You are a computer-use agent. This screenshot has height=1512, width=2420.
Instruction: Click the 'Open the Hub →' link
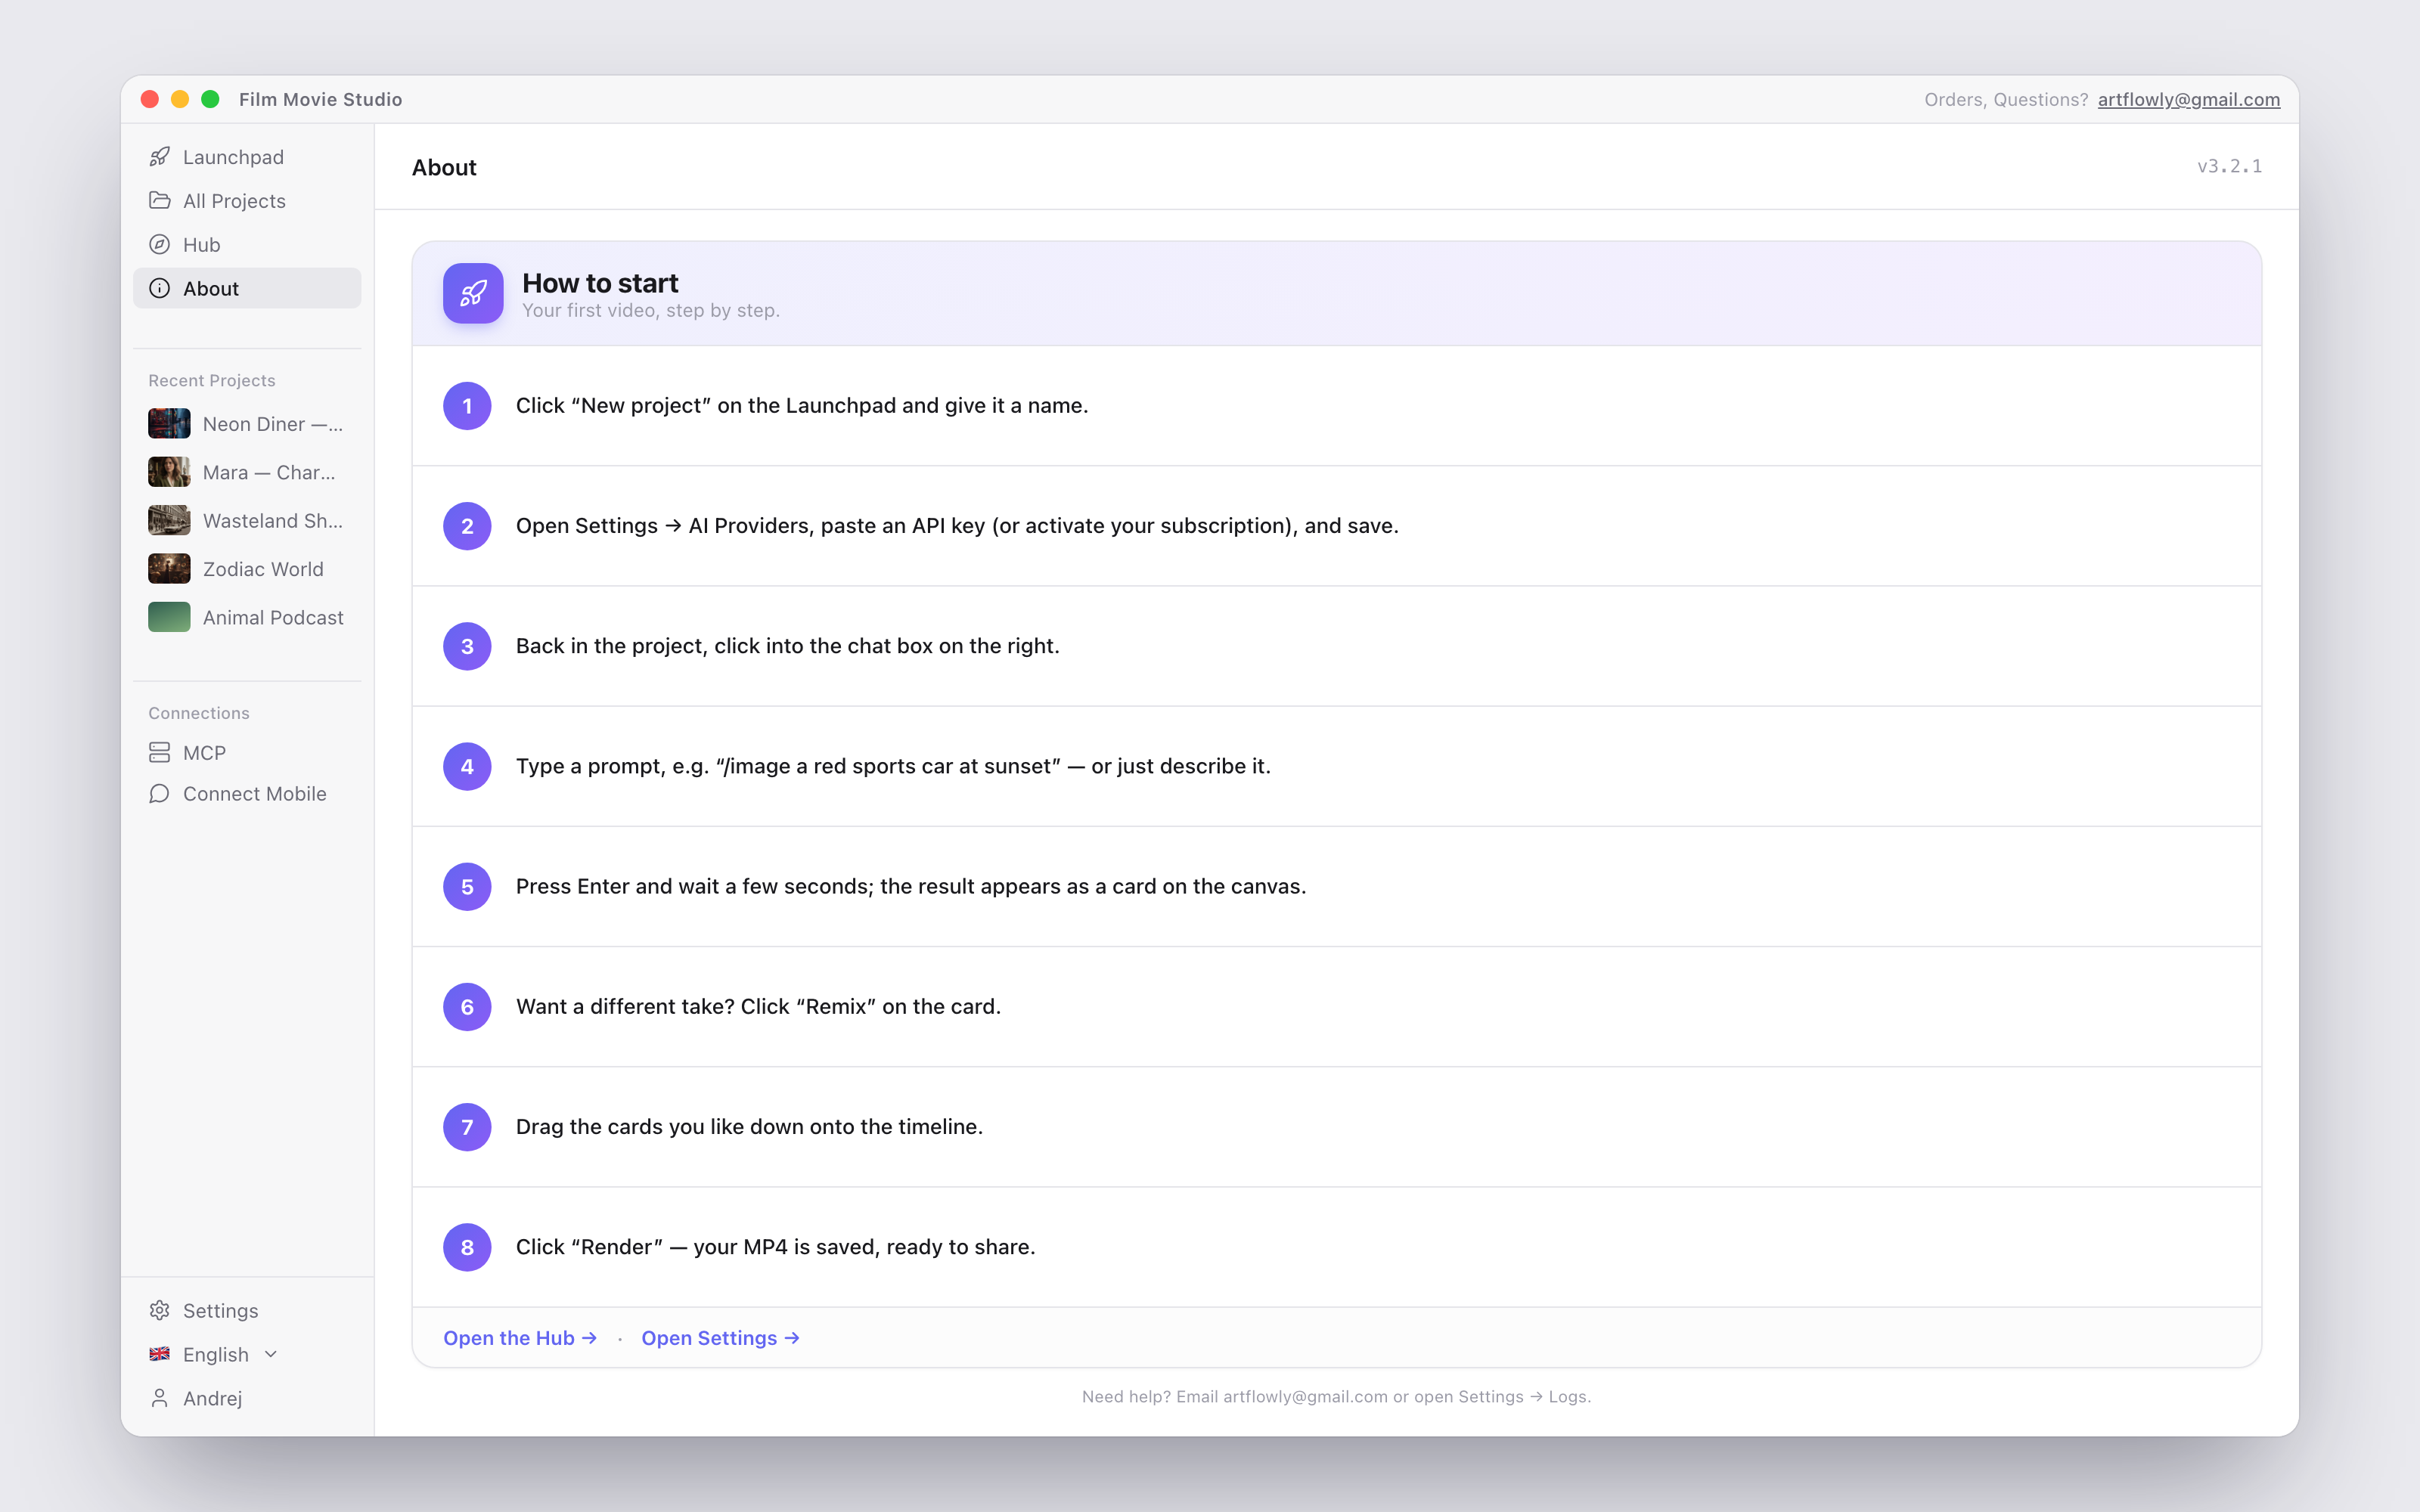[520, 1338]
